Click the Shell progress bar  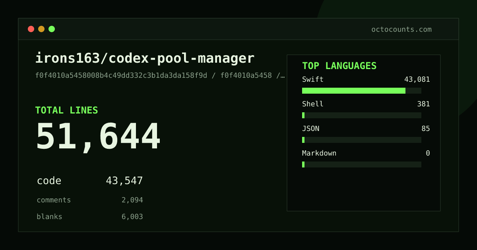tap(362, 115)
